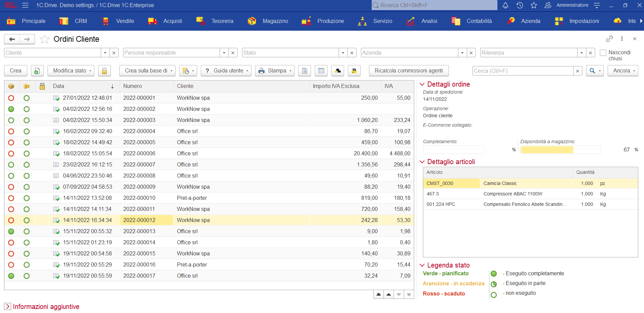
Task: Click in the Cerca (Ctrl+F) field
Action: [x=523, y=71]
